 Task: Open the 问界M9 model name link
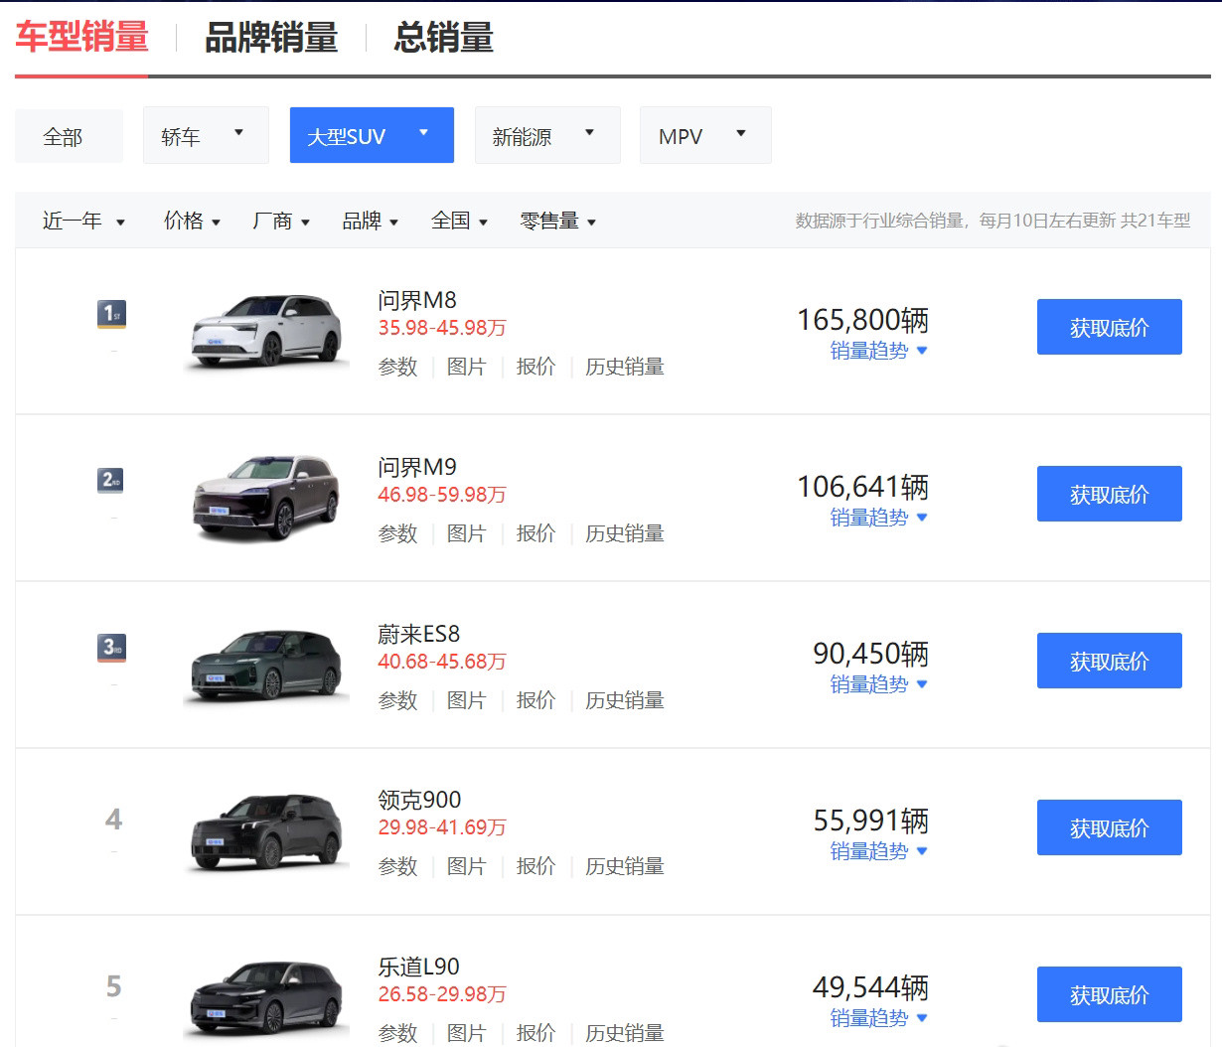417,467
